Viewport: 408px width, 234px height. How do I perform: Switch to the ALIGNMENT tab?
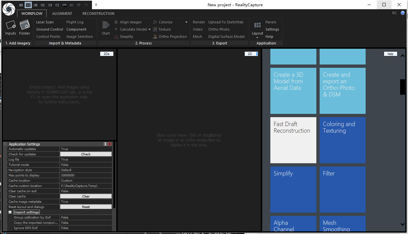[62, 13]
